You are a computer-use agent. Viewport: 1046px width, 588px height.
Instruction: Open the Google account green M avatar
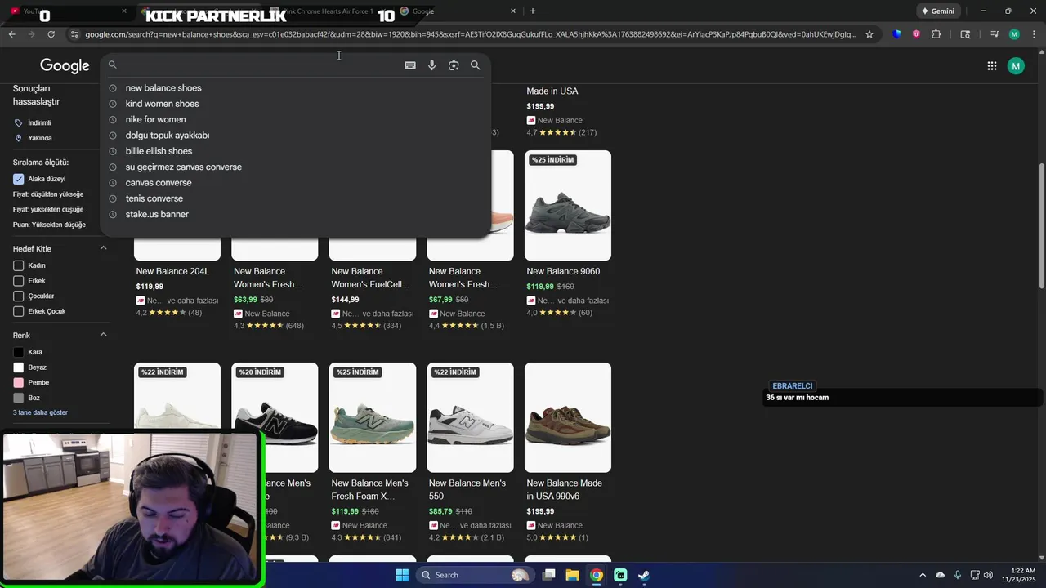(1016, 66)
